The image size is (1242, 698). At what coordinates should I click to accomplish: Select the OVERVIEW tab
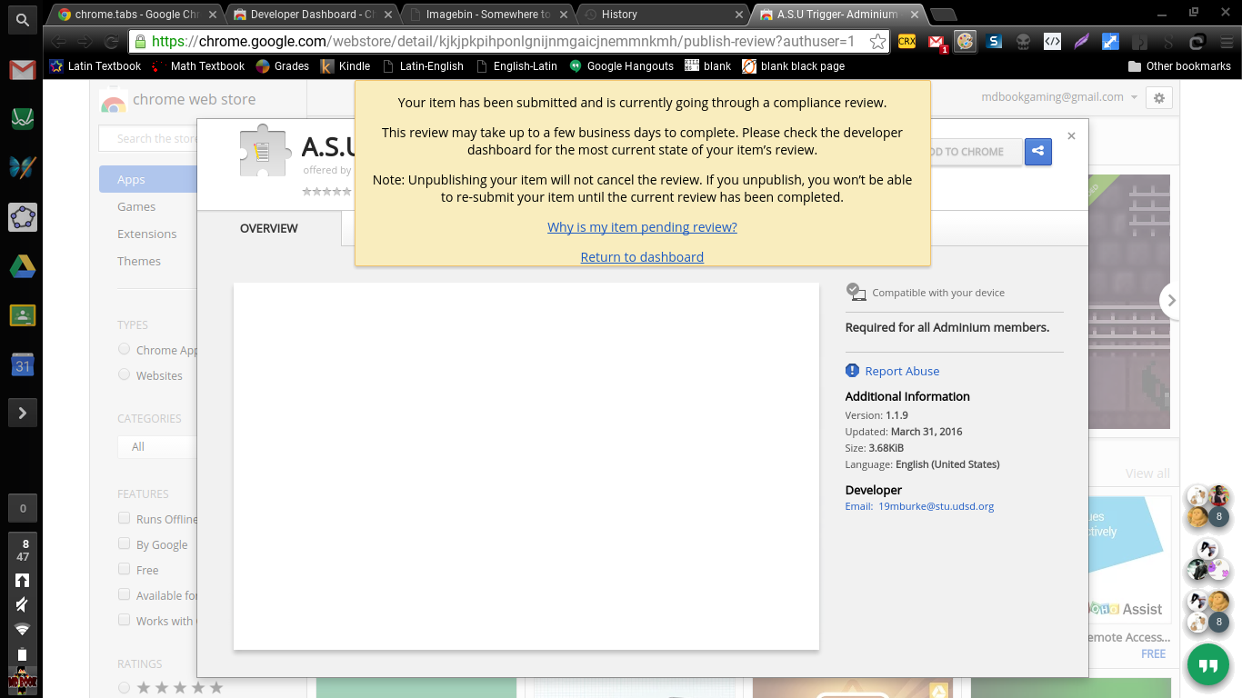(269, 228)
